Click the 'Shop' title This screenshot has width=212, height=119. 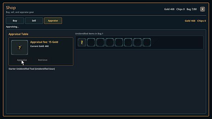click(11, 8)
